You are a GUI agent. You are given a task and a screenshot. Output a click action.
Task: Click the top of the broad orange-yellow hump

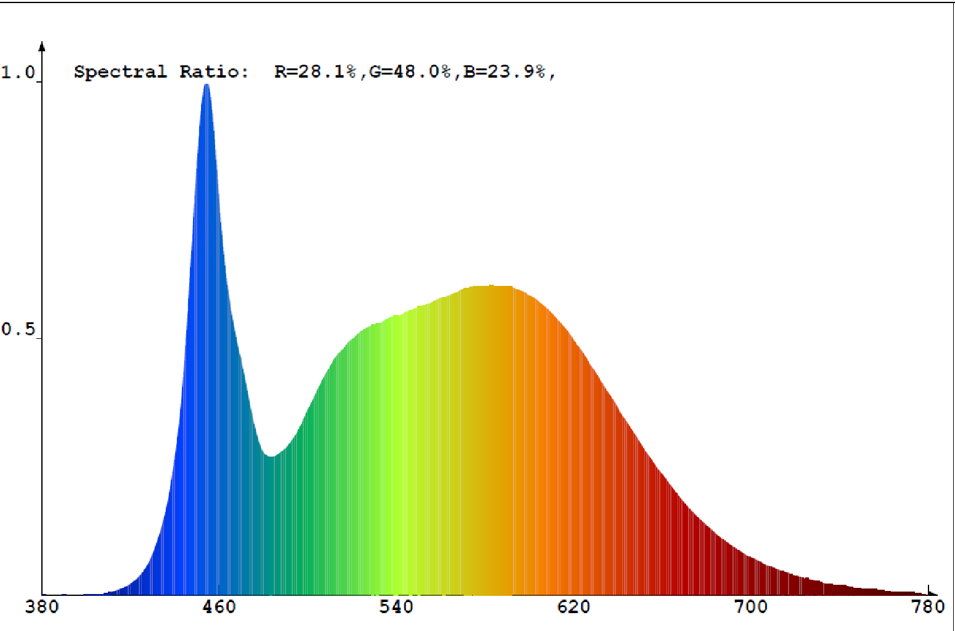pyautogui.click(x=491, y=287)
